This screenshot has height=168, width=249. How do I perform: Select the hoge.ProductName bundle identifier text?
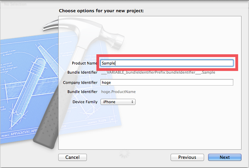[118, 92]
